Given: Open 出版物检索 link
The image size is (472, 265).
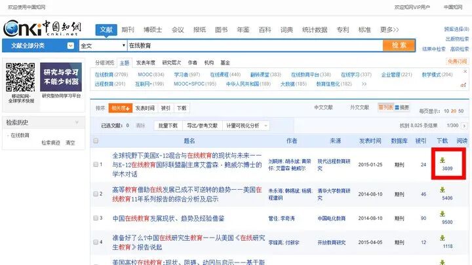Looking at the screenshot, I should (x=458, y=39).
